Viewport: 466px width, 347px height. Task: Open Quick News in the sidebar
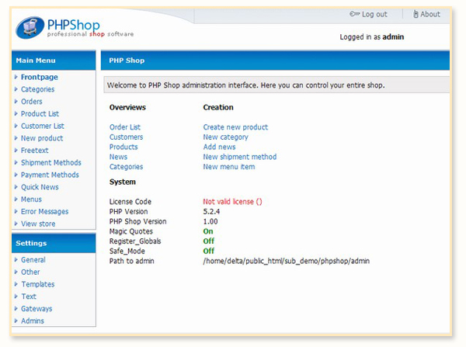click(40, 187)
